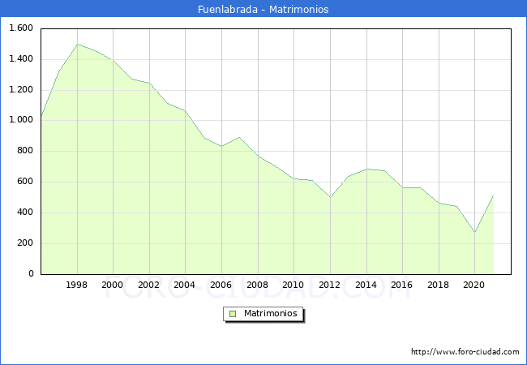Screen dimensions: 527x365
Task: Click the 200 y-axis label
Action: (25, 243)
